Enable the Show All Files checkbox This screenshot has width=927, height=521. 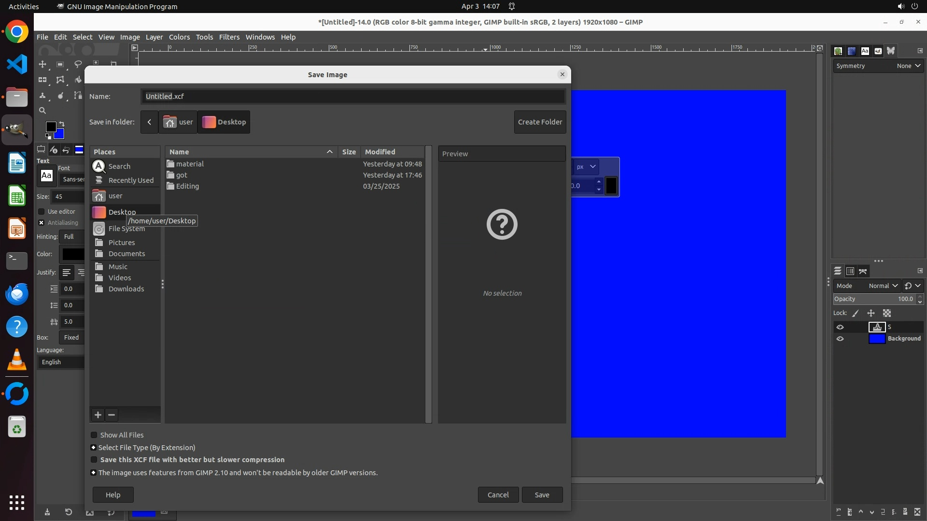(x=94, y=435)
